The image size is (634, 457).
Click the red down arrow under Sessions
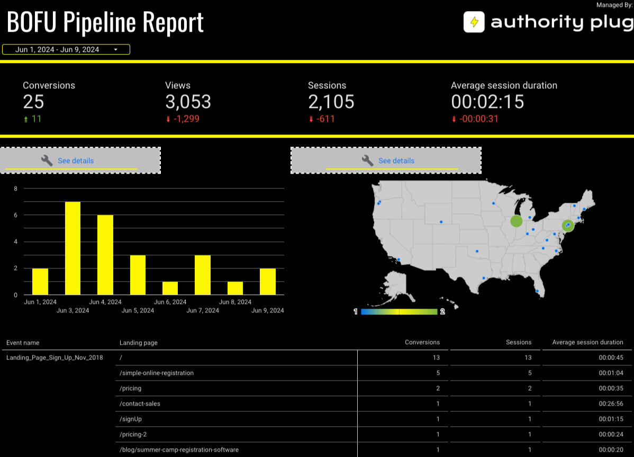311,119
